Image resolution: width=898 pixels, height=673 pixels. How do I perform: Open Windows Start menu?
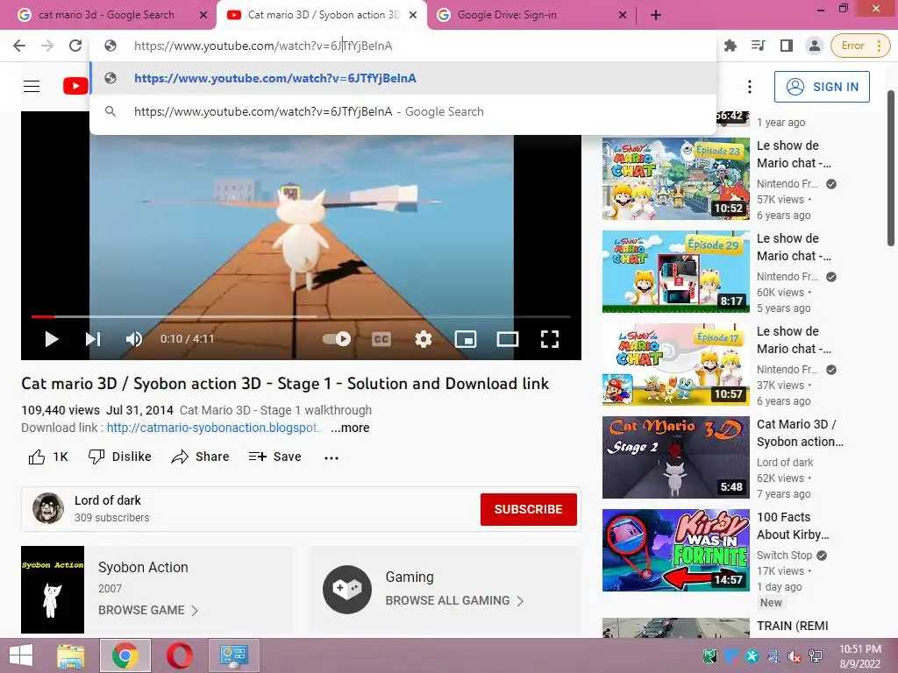click(x=21, y=655)
